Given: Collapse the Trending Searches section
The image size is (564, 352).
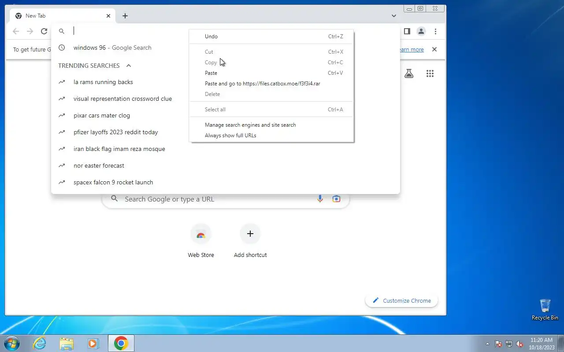Looking at the screenshot, I should click(129, 66).
